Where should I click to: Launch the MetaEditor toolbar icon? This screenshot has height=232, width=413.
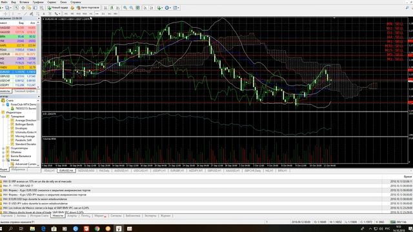coord(72,8)
